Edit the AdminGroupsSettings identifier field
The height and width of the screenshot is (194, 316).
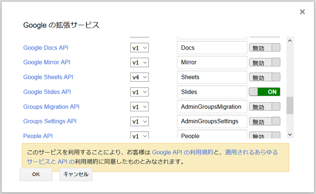pos(212,121)
